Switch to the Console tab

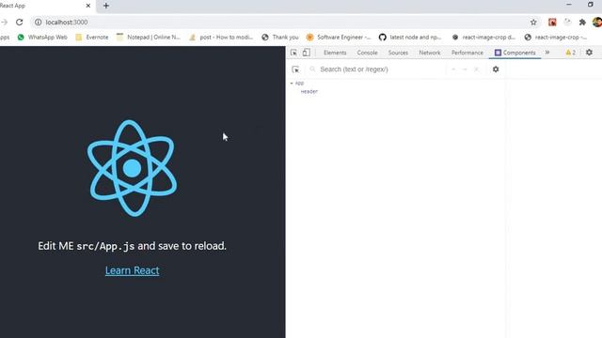(367, 53)
